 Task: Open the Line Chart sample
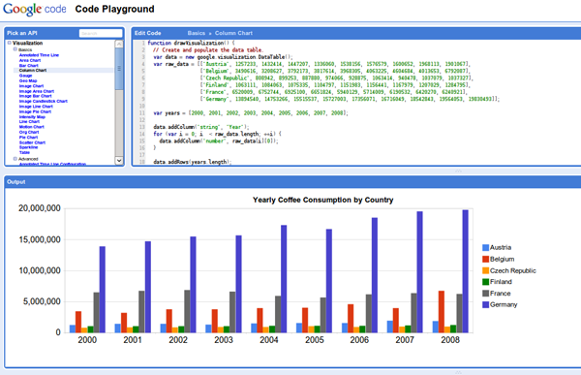29,121
